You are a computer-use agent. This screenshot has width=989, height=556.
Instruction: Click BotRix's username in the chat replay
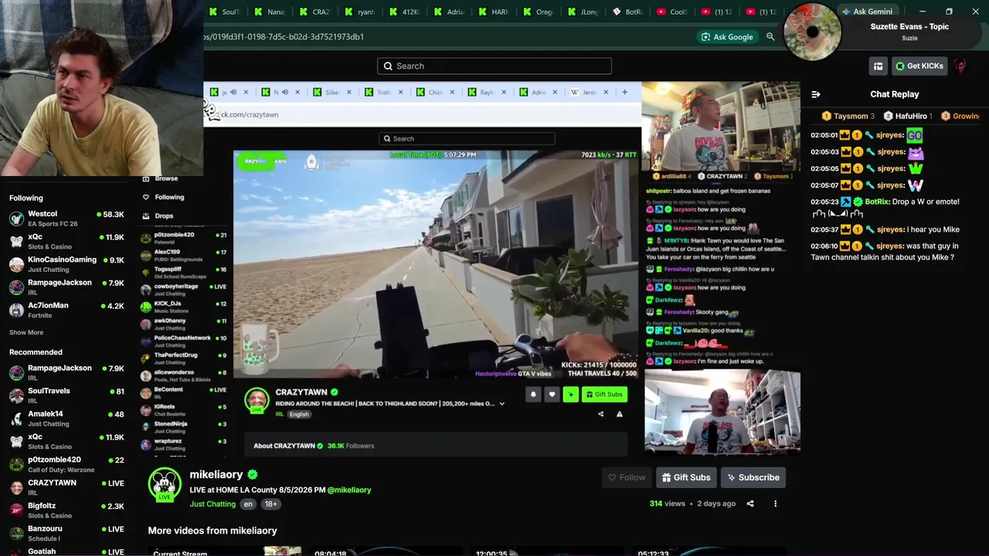[x=876, y=202]
